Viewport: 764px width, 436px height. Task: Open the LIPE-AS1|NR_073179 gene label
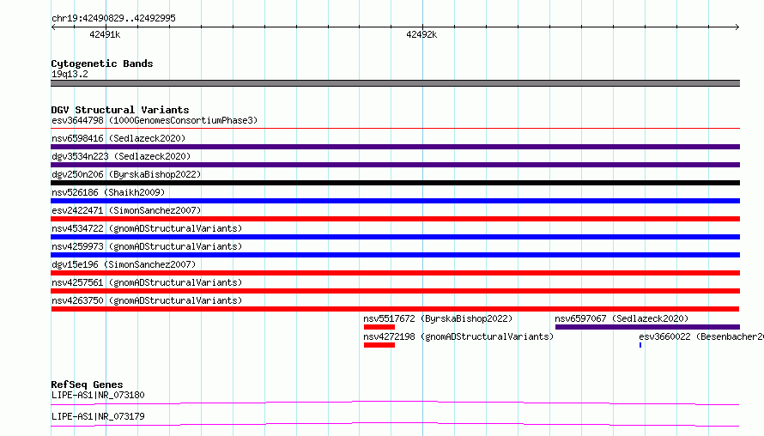[98, 416]
